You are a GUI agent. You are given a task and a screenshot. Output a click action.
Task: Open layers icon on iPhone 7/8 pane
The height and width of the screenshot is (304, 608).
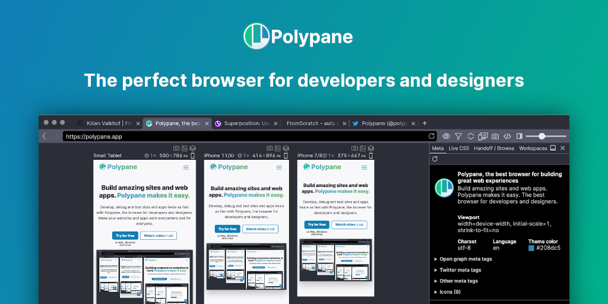(x=370, y=148)
